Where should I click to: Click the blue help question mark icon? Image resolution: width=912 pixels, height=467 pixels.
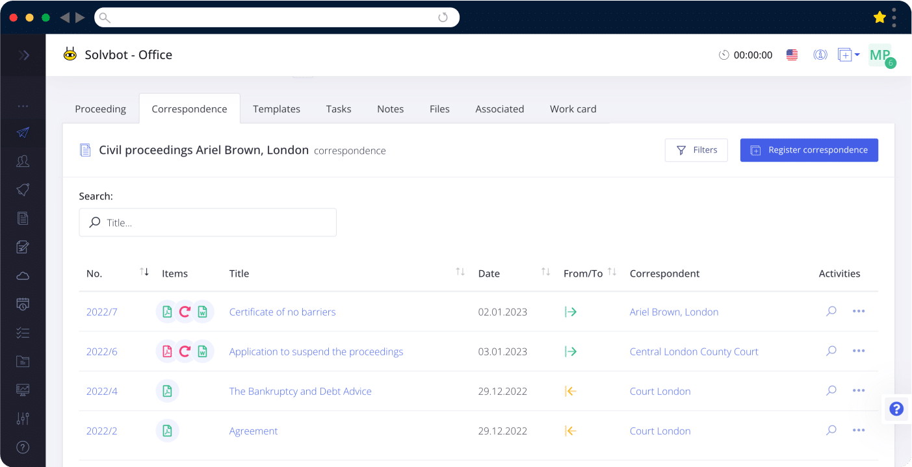[896, 409]
